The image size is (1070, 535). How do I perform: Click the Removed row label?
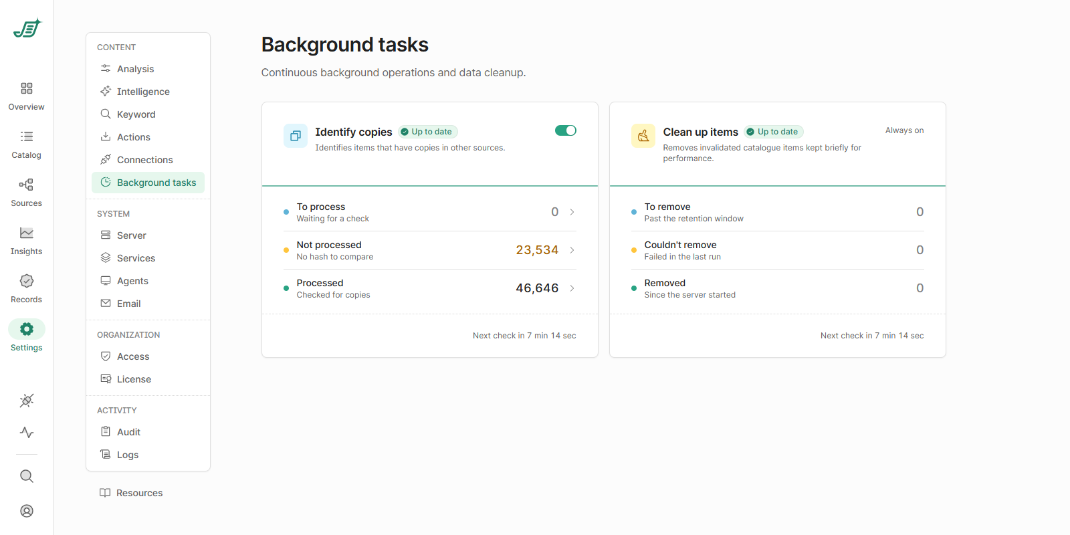[x=665, y=283]
